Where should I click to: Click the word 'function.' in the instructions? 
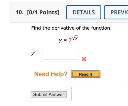coord(101,28)
